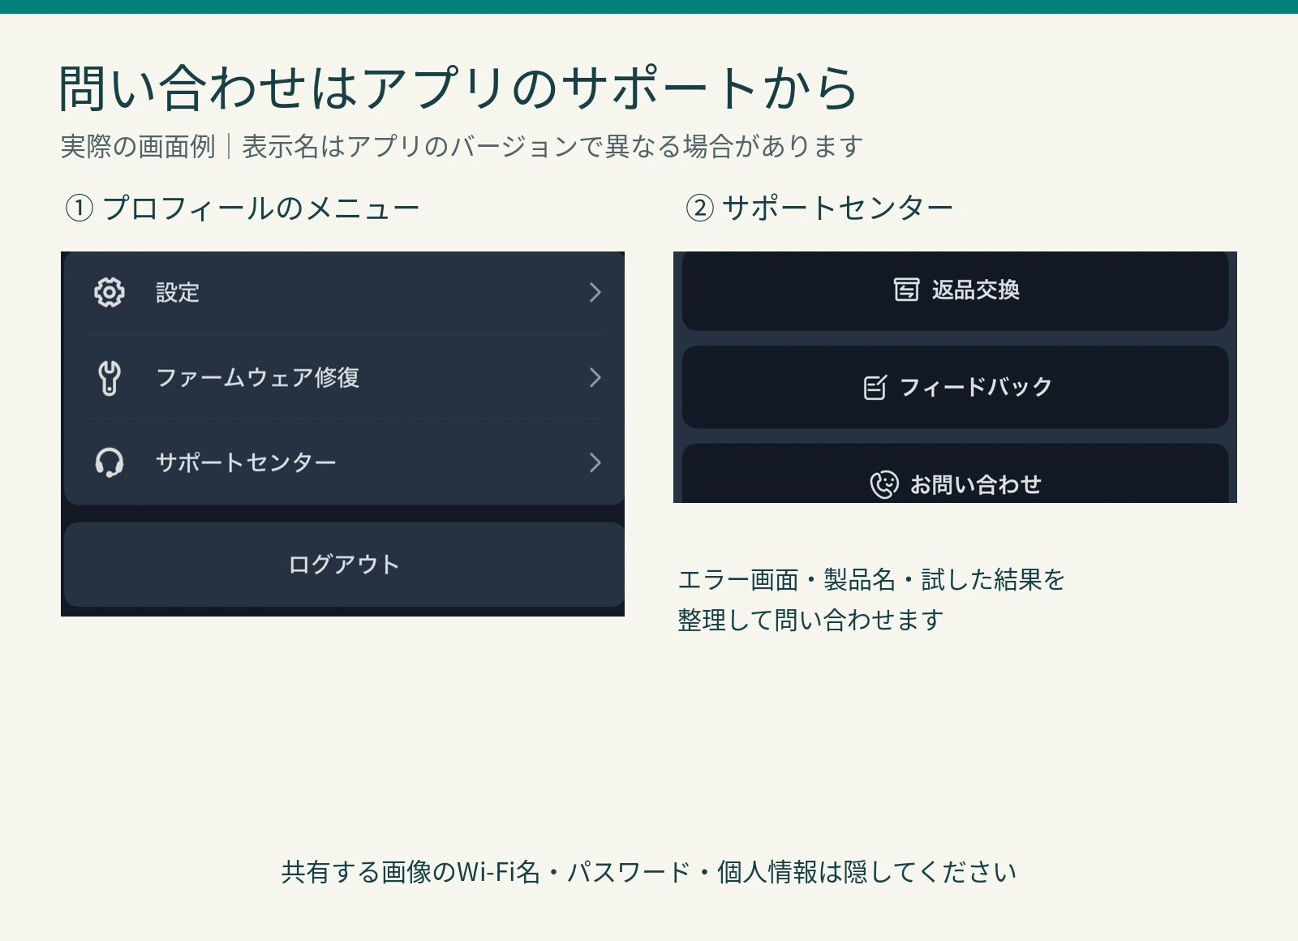This screenshot has width=1298, height=941.
Task: Choose the サポートセンター menu entry
Action: (x=344, y=462)
